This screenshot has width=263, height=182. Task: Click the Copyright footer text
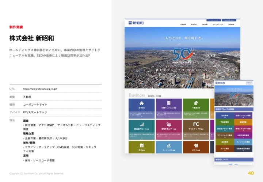pyautogui.click(x=37, y=174)
